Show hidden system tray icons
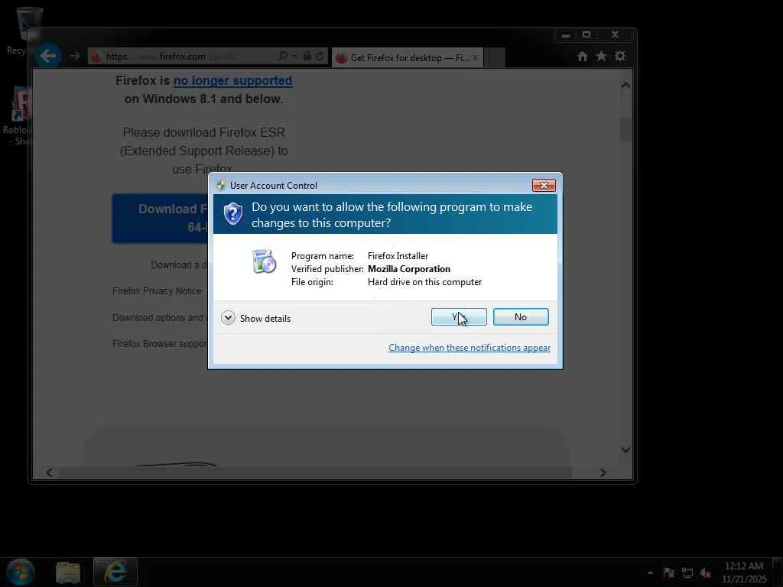The height and width of the screenshot is (587, 783). point(650,572)
